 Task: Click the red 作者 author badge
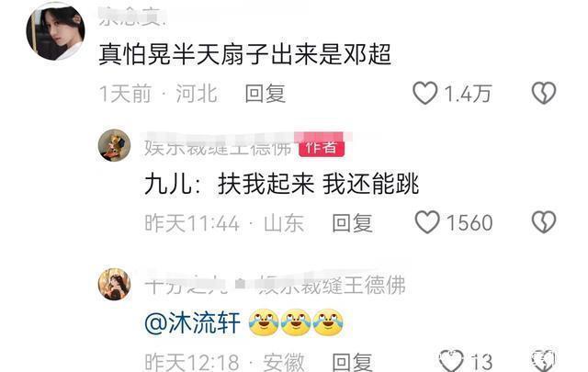coord(322,147)
